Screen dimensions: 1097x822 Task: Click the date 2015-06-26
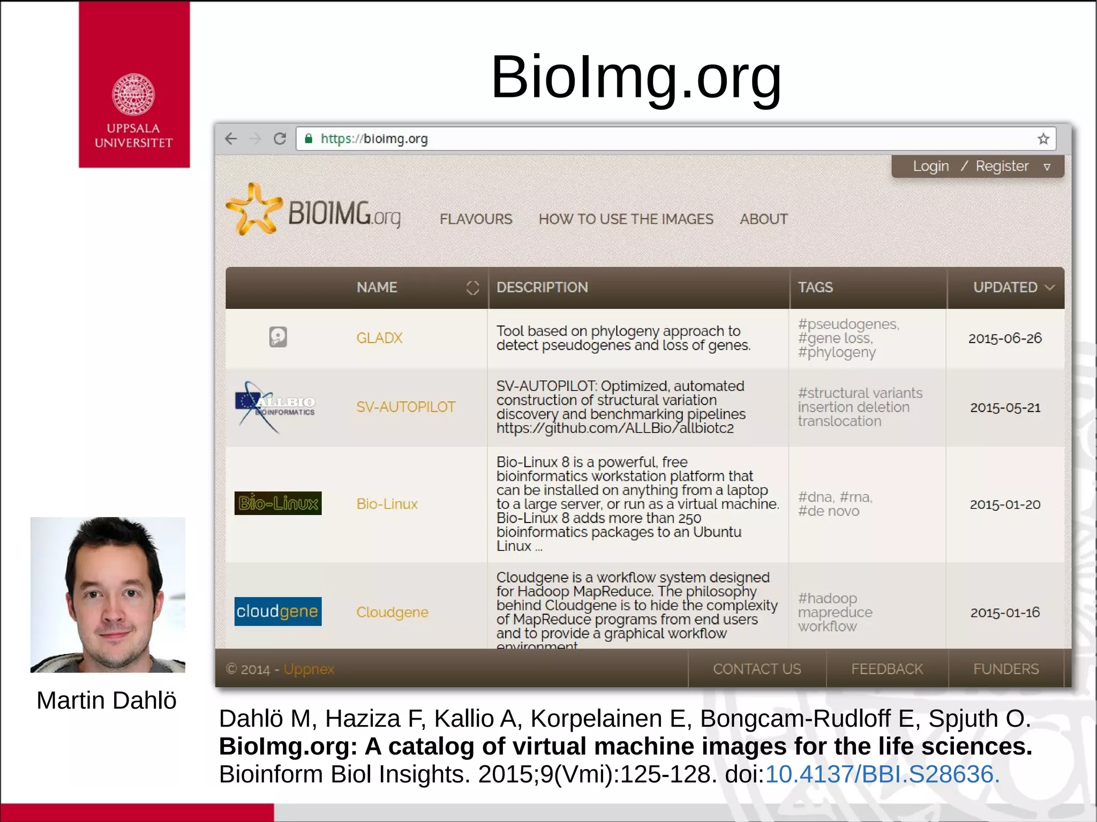pyautogui.click(x=1005, y=338)
